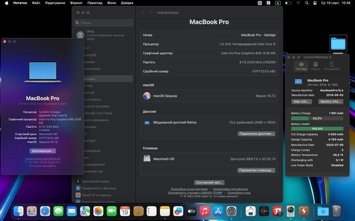Screen dimensions: 355x221
Task: Open the Вікно menu
Action: [112, 3]
